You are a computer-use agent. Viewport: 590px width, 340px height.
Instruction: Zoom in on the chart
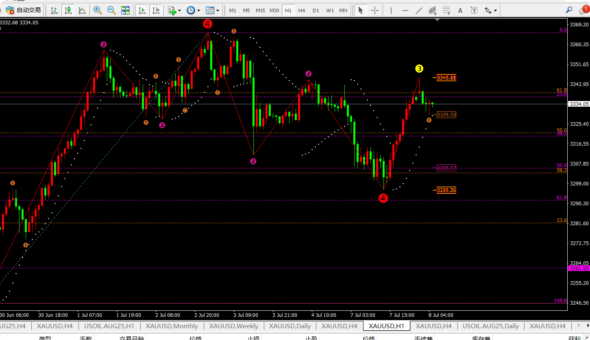(98, 10)
